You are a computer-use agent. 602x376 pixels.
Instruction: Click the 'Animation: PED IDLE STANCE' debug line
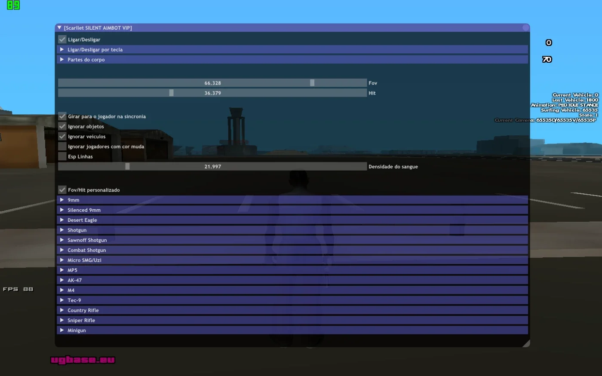click(x=565, y=105)
